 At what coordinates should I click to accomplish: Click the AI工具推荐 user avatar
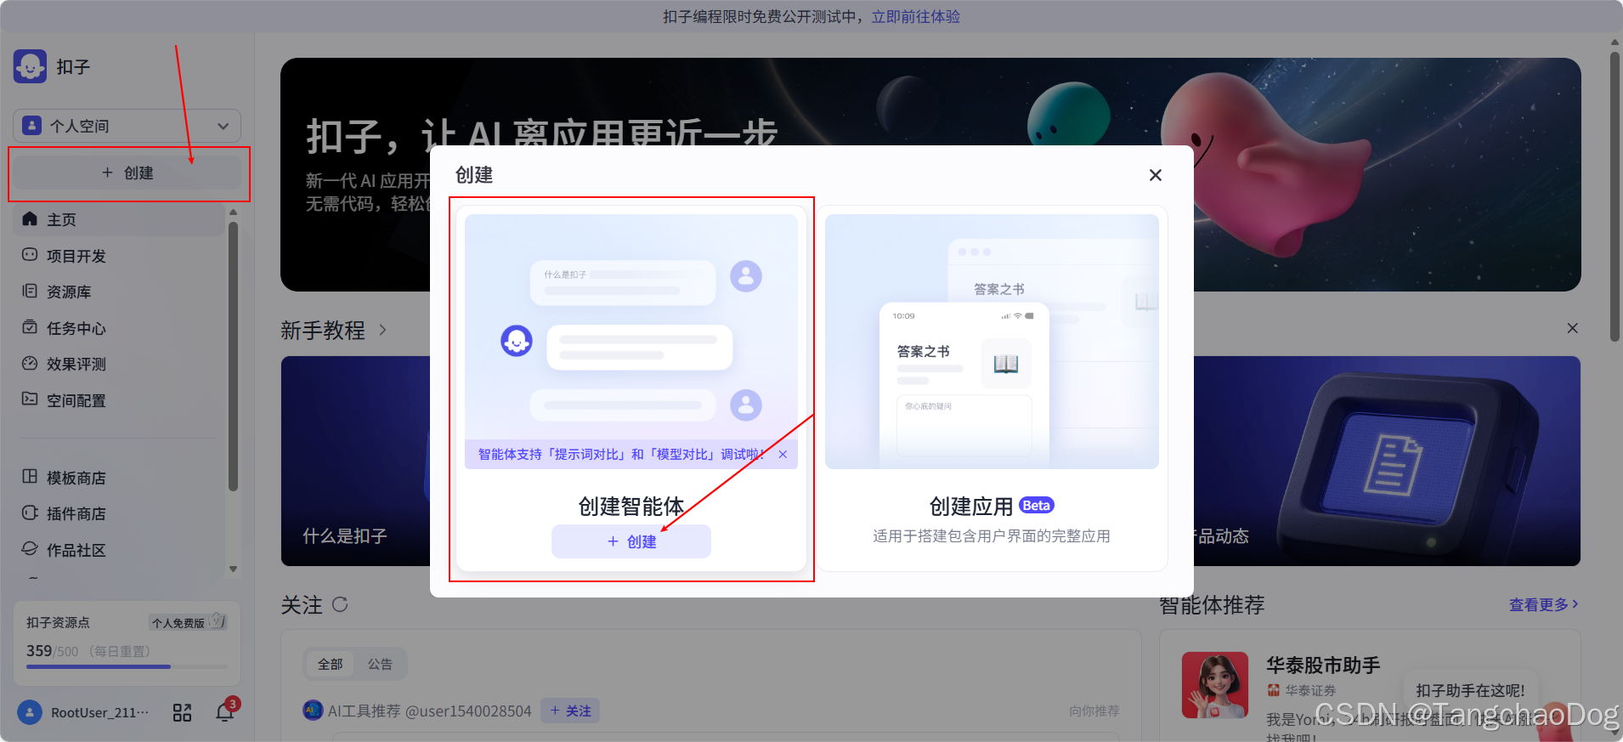[x=313, y=710]
